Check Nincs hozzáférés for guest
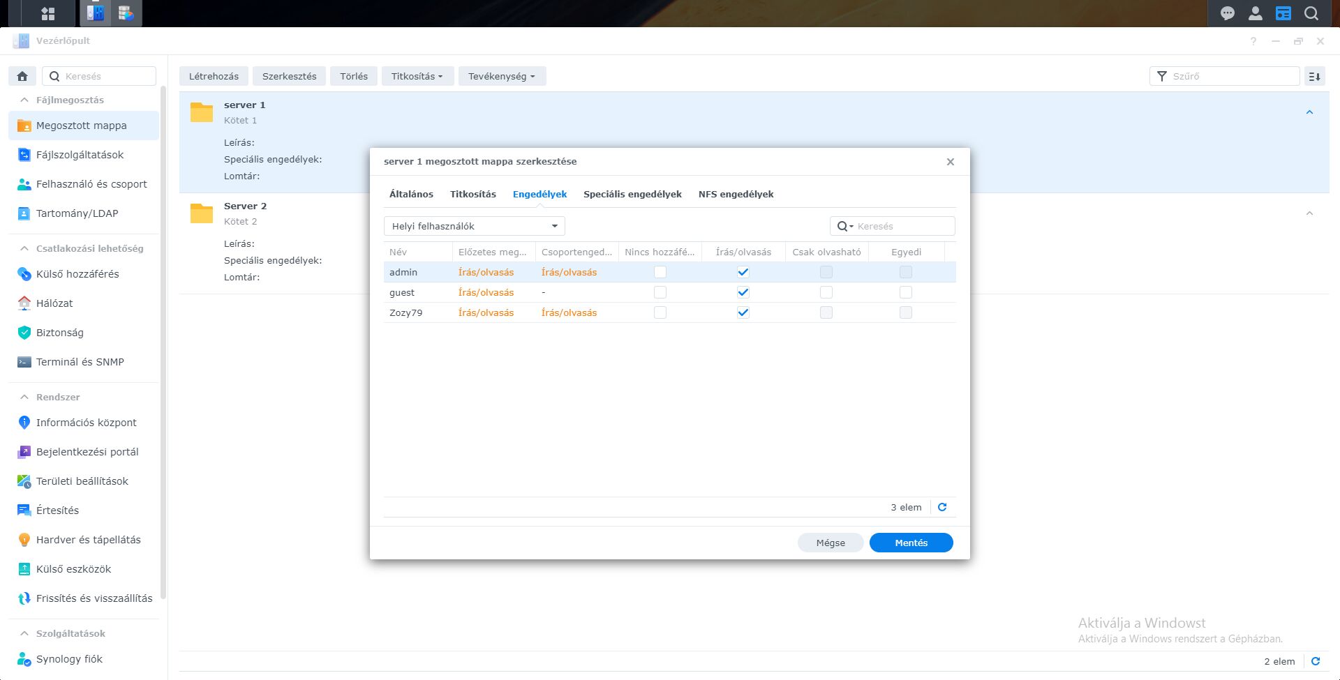Screen dimensions: 1340x680 (660, 292)
